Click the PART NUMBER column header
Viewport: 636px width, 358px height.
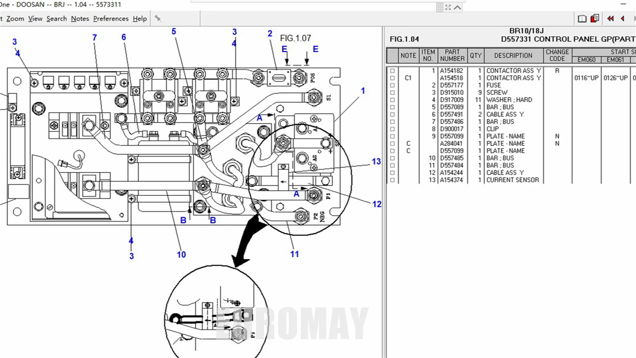(452, 56)
